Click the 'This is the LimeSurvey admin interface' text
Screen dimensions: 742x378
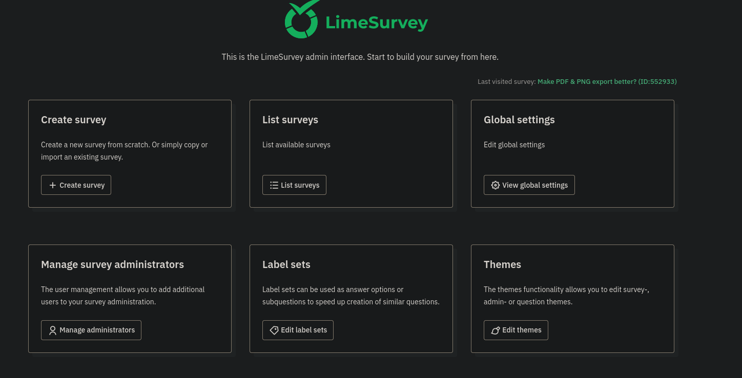[360, 57]
